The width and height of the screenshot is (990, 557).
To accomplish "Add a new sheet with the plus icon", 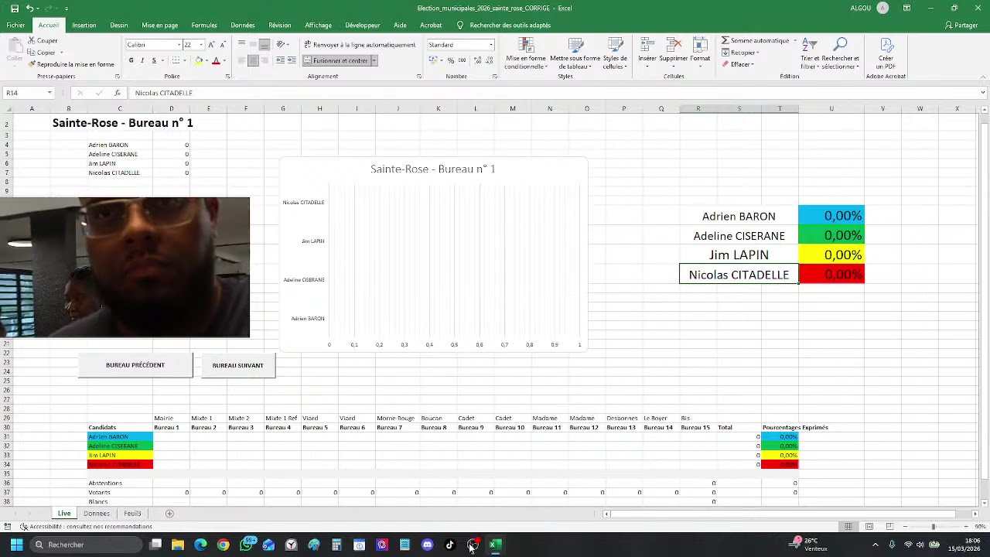I will click(x=169, y=514).
